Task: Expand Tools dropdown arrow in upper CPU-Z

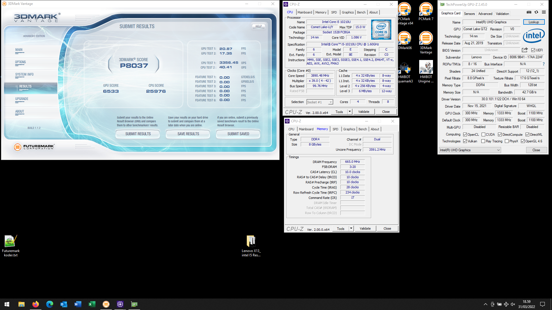Action: click(x=350, y=111)
